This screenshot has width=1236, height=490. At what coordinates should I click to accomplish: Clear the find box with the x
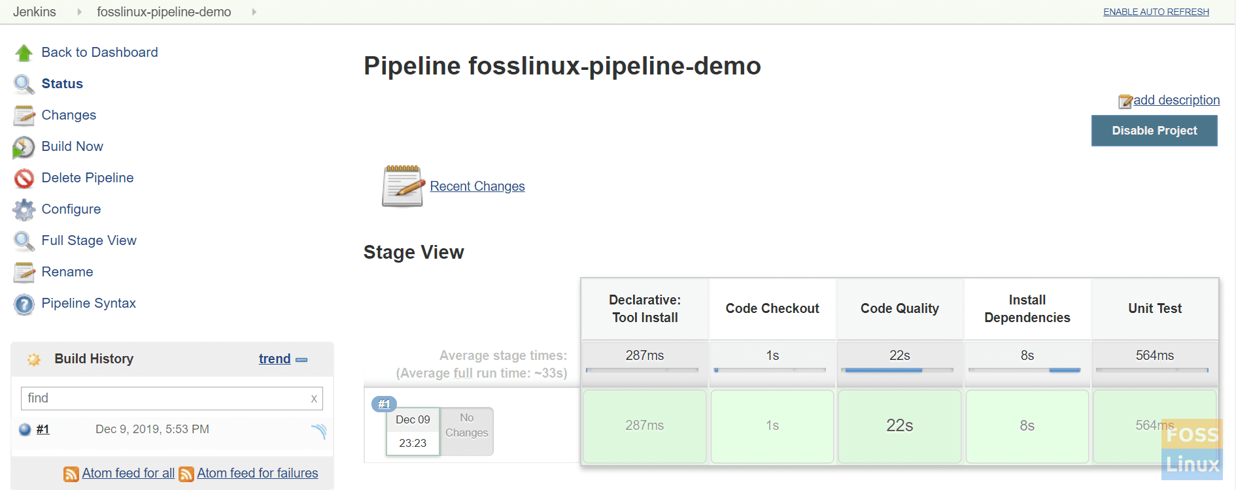click(314, 399)
